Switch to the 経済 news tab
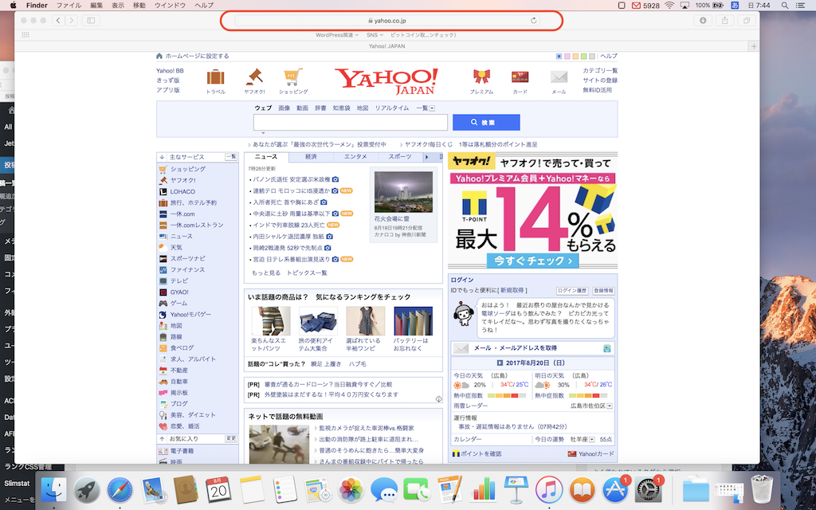 311,157
